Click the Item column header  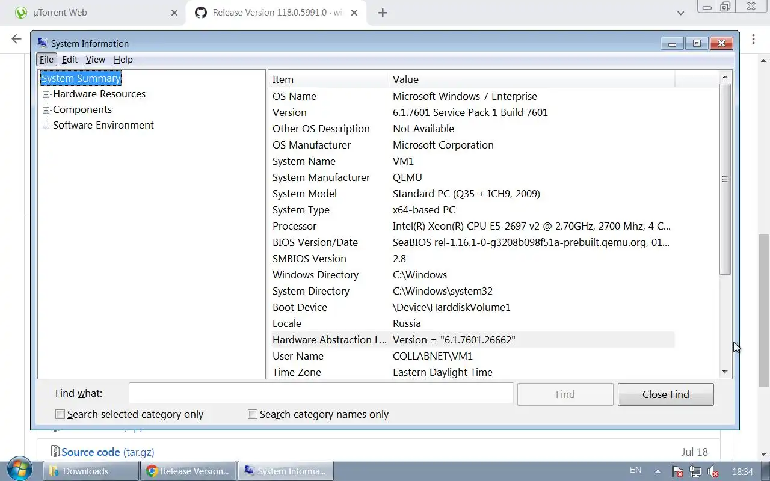tap(328, 79)
